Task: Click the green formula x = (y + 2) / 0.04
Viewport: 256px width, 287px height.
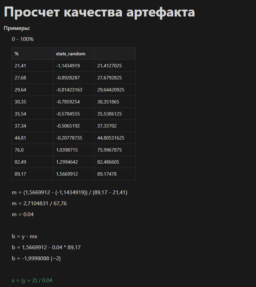Action: (32, 280)
